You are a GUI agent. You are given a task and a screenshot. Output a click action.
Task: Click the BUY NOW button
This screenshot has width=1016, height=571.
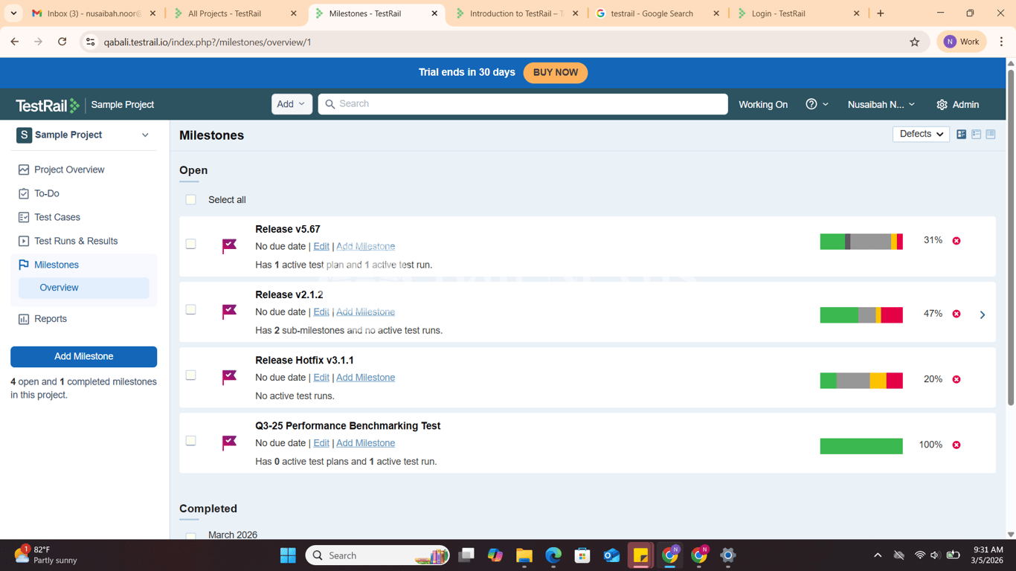click(x=556, y=73)
